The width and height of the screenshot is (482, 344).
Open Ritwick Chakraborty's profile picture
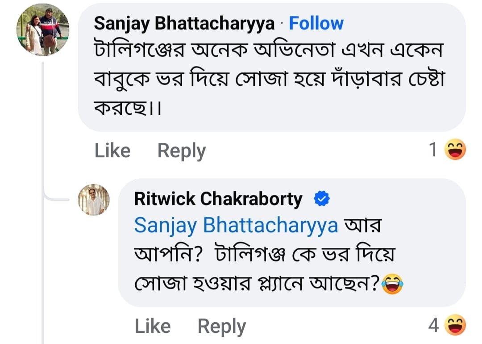click(94, 200)
